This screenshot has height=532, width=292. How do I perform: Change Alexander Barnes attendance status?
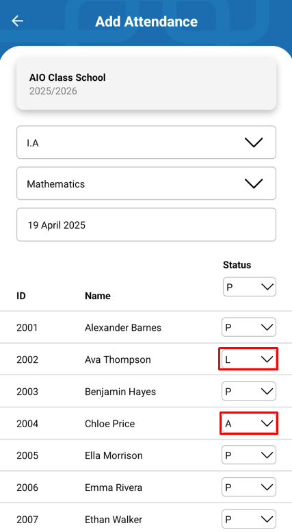tap(249, 327)
